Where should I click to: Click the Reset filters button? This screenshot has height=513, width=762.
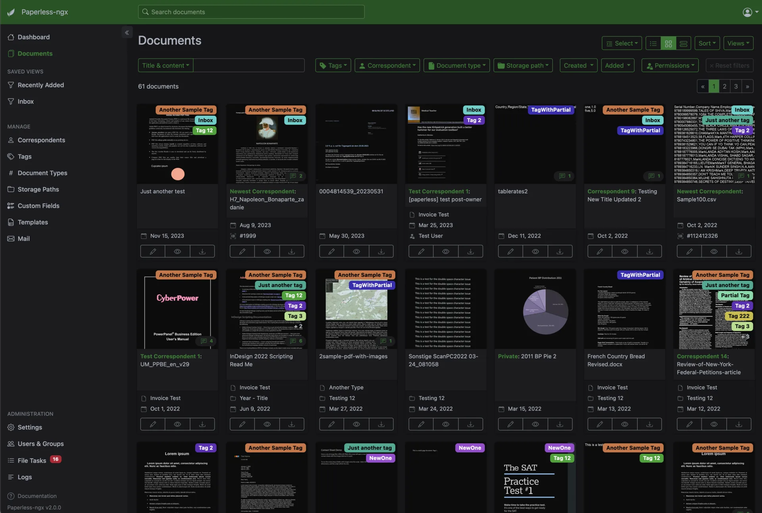(x=729, y=65)
